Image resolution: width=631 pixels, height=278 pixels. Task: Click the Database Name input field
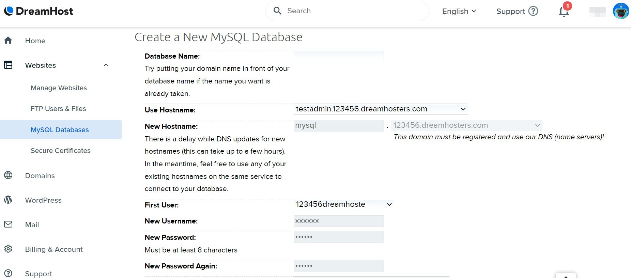point(338,56)
